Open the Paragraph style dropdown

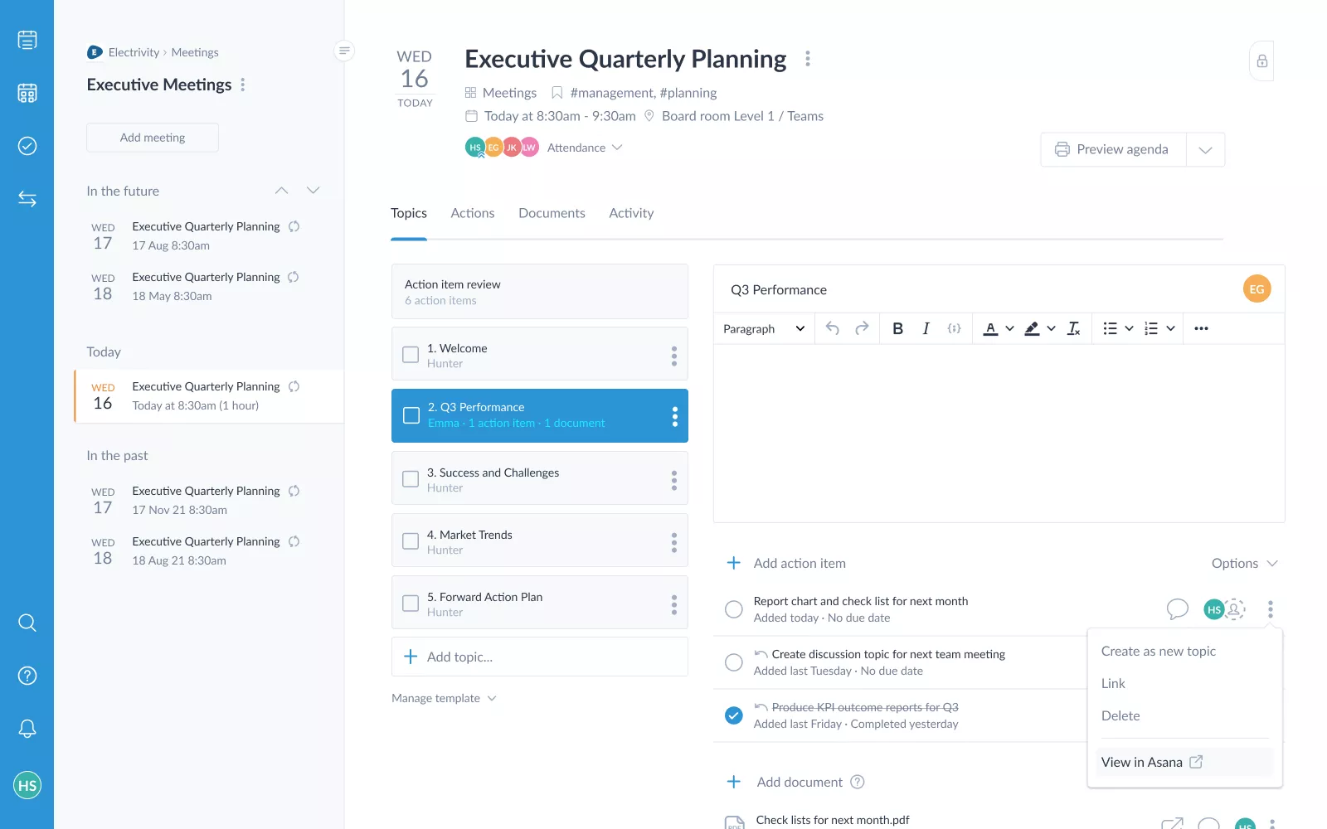(x=764, y=328)
